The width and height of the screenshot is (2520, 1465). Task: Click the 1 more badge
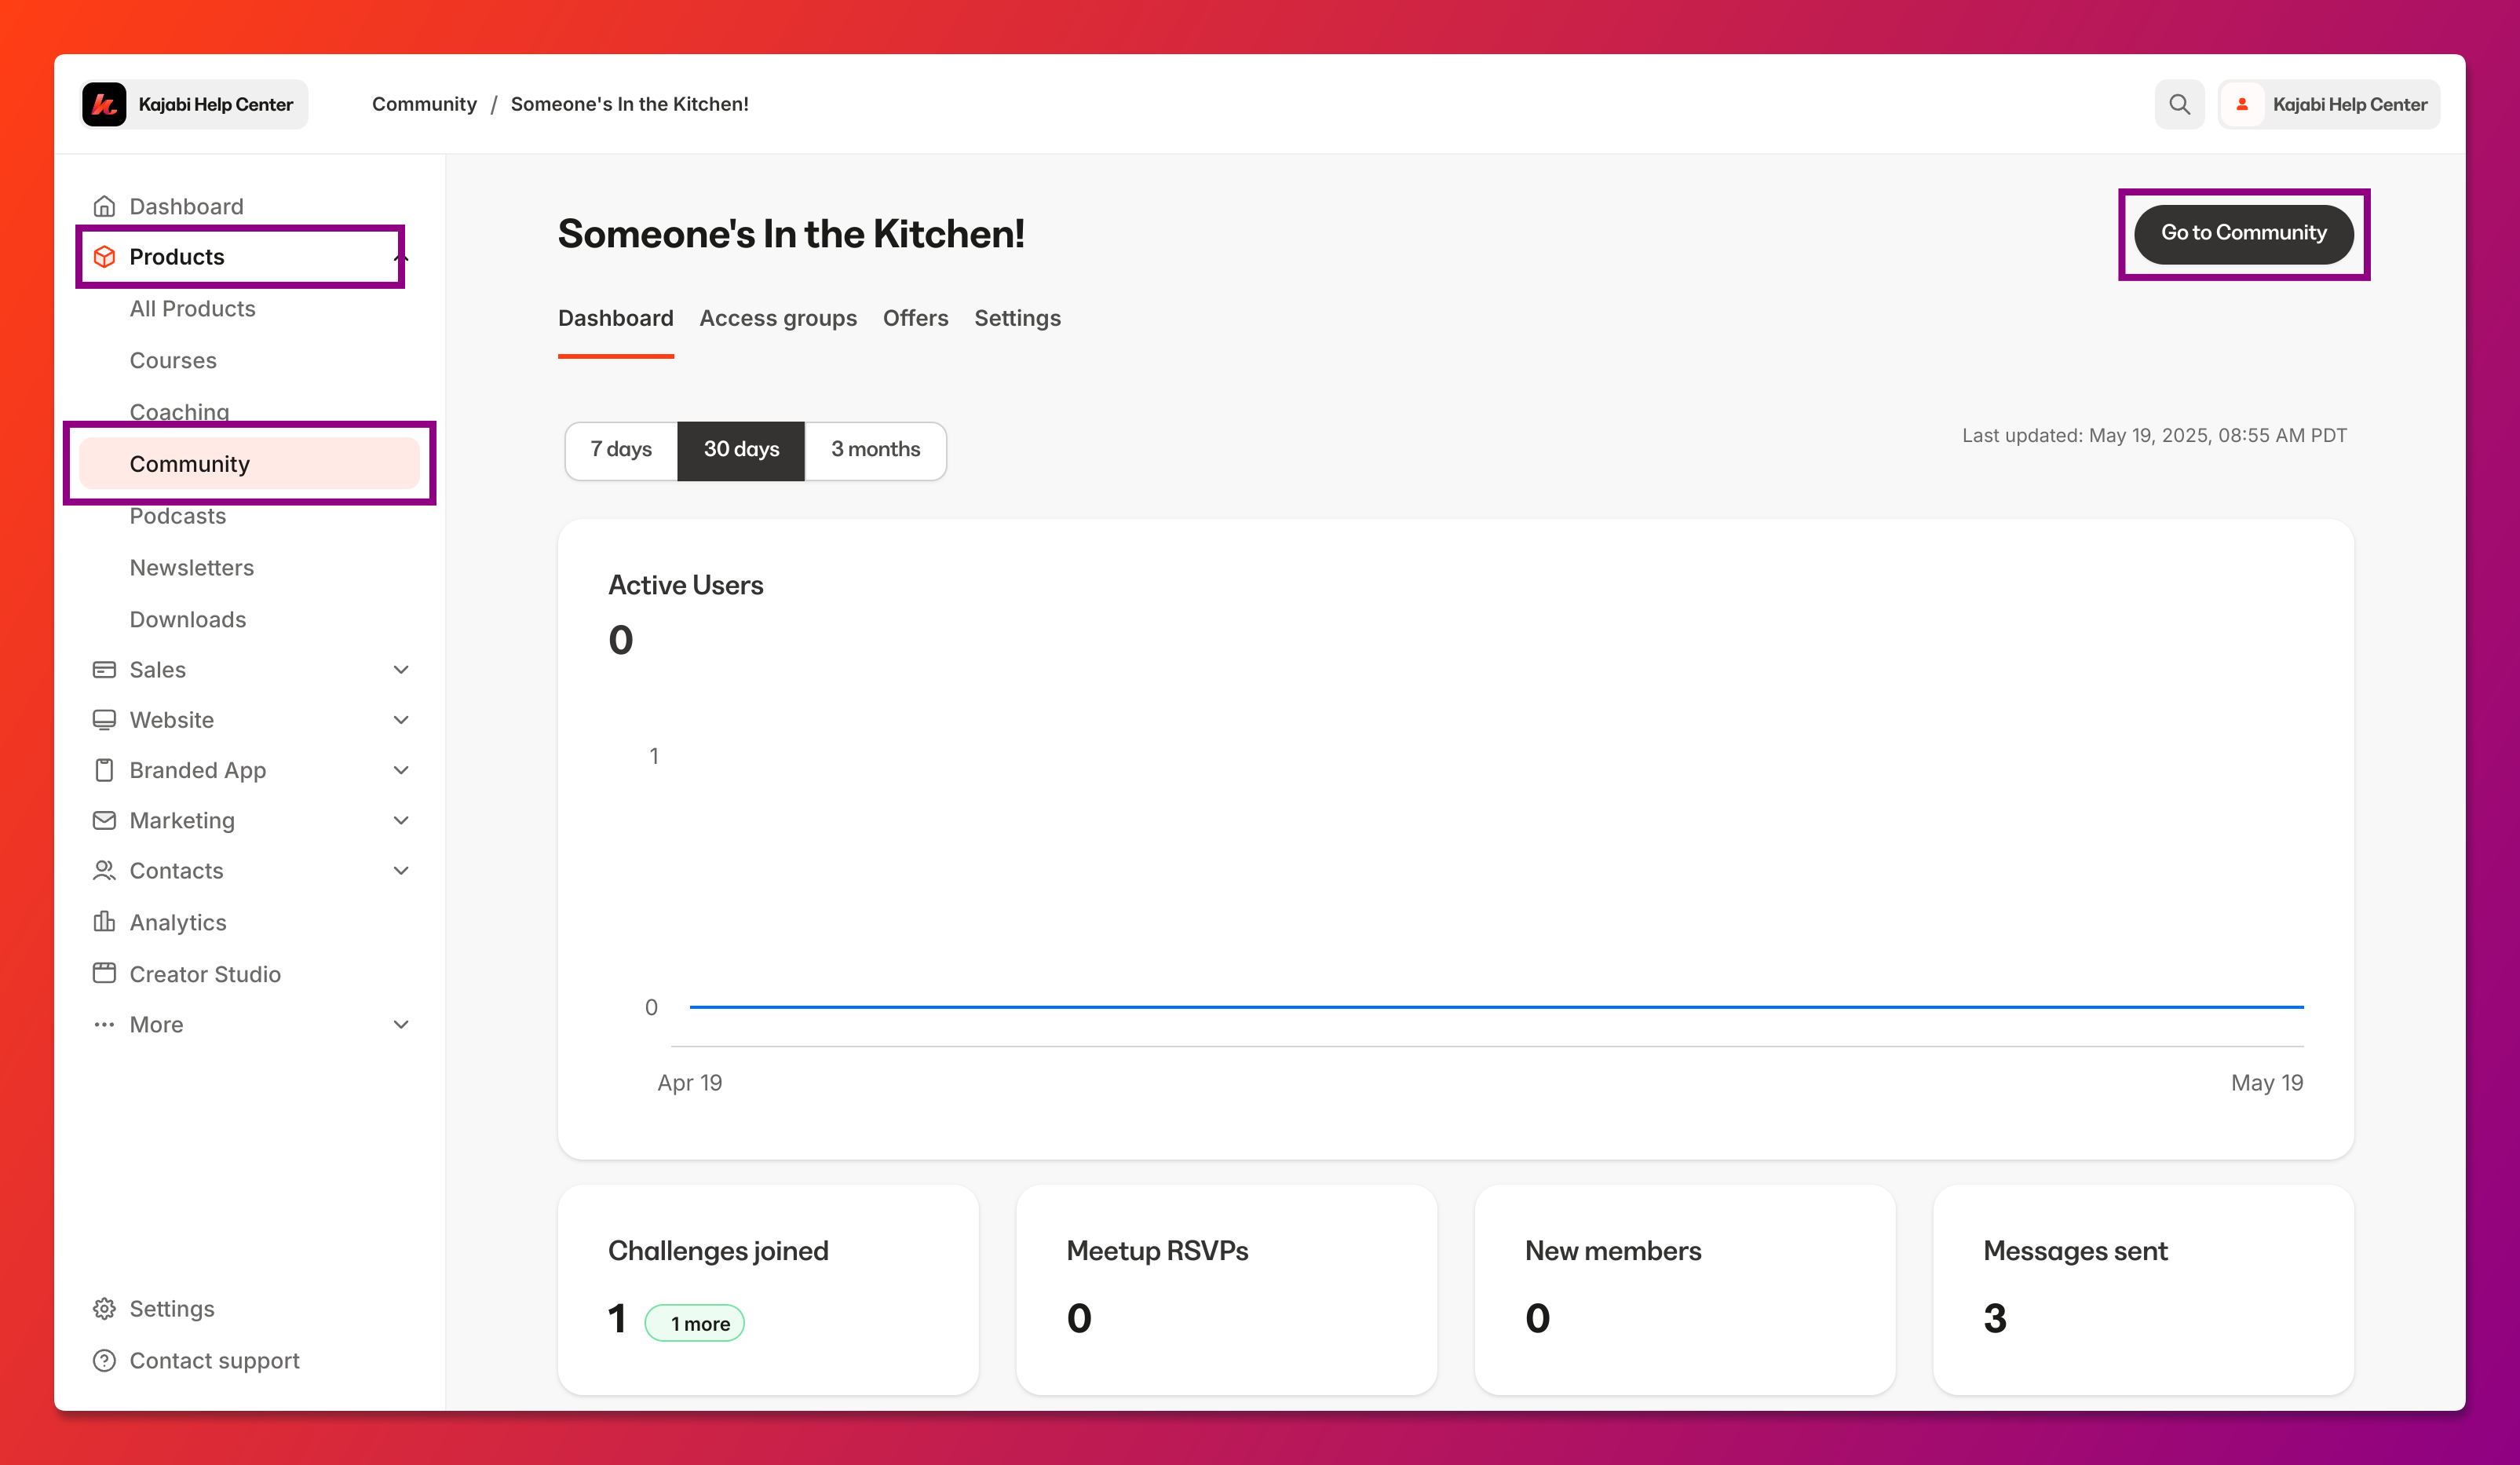pyautogui.click(x=695, y=1323)
